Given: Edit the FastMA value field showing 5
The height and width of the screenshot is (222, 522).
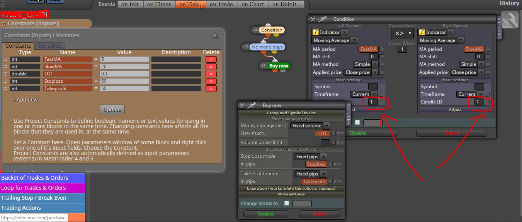Looking at the screenshot, I should pos(124,59).
